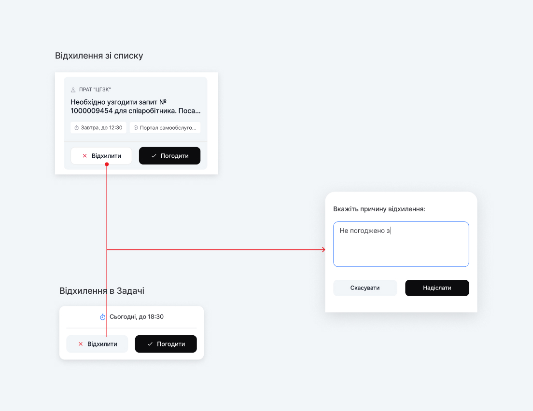
Task: Click the company icon beside ПРАТ "ЦГЗК"
Action: click(73, 90)
